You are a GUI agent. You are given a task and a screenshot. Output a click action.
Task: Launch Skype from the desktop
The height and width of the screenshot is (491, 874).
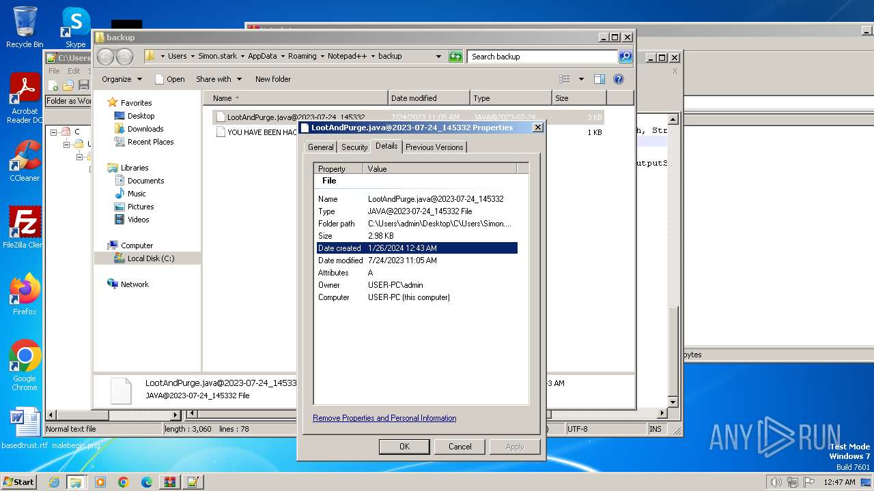75,27
